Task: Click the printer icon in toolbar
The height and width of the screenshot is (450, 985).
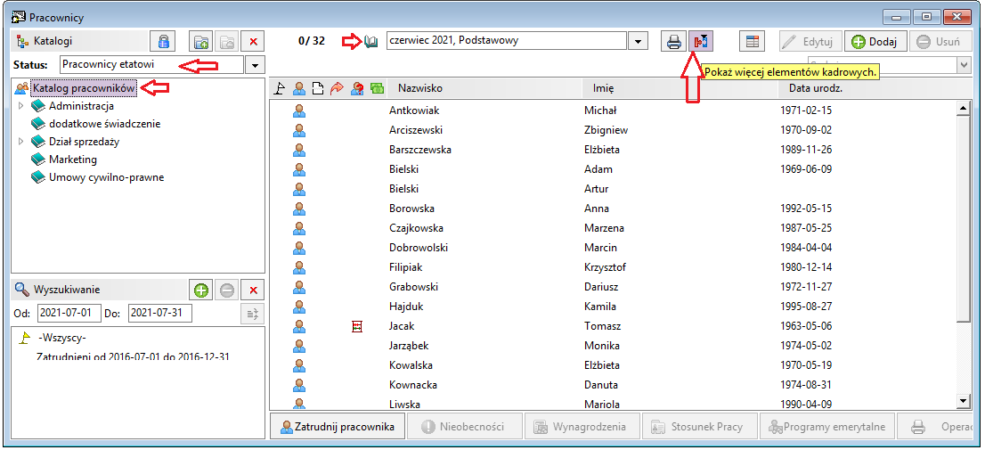Action: [x=673, y=42]
